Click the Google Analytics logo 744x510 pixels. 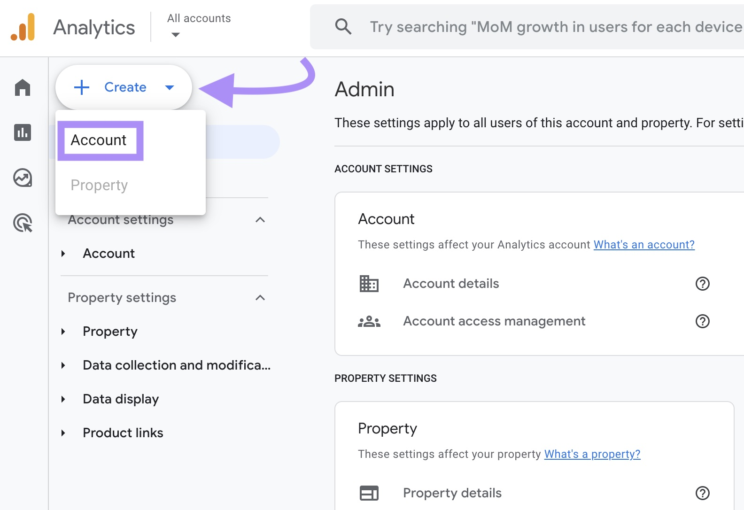point(23,27)
